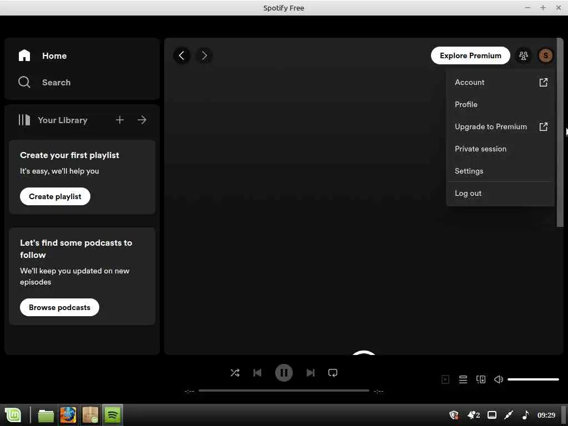Click the external link icon beside Account
This screenshot has width=568, height=426.
pyautogui.click(x=544, y=82)
